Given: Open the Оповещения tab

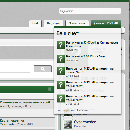Looking at the screenshot, I should [x=77, y=23].
